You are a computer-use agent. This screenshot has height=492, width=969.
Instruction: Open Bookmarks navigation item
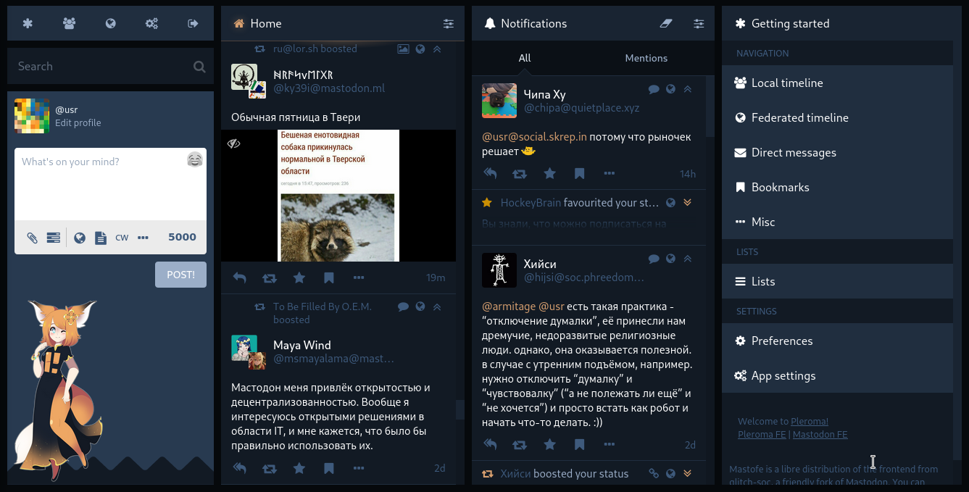coord(837,187)
